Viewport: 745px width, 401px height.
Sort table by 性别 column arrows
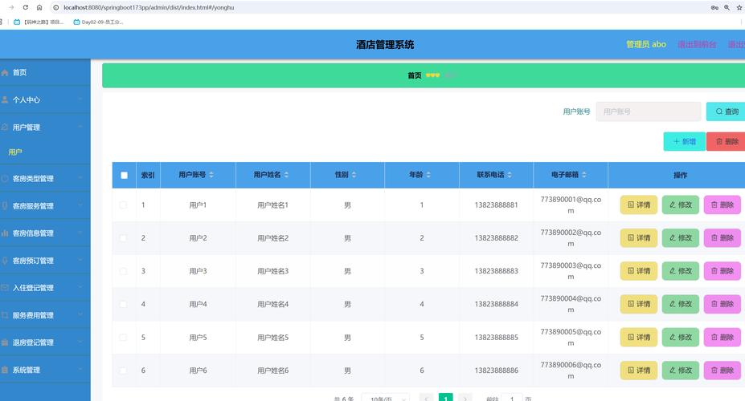354,175
